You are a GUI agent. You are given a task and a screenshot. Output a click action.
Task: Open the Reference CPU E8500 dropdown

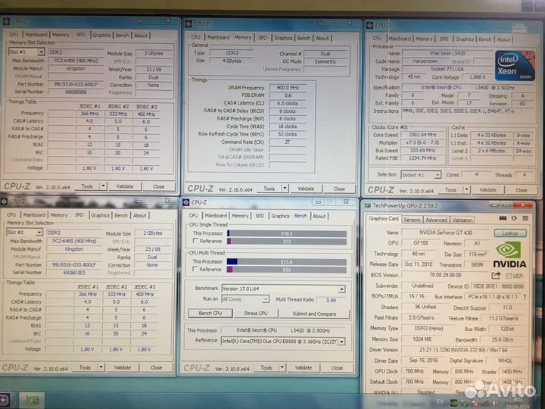click(341, 342)
